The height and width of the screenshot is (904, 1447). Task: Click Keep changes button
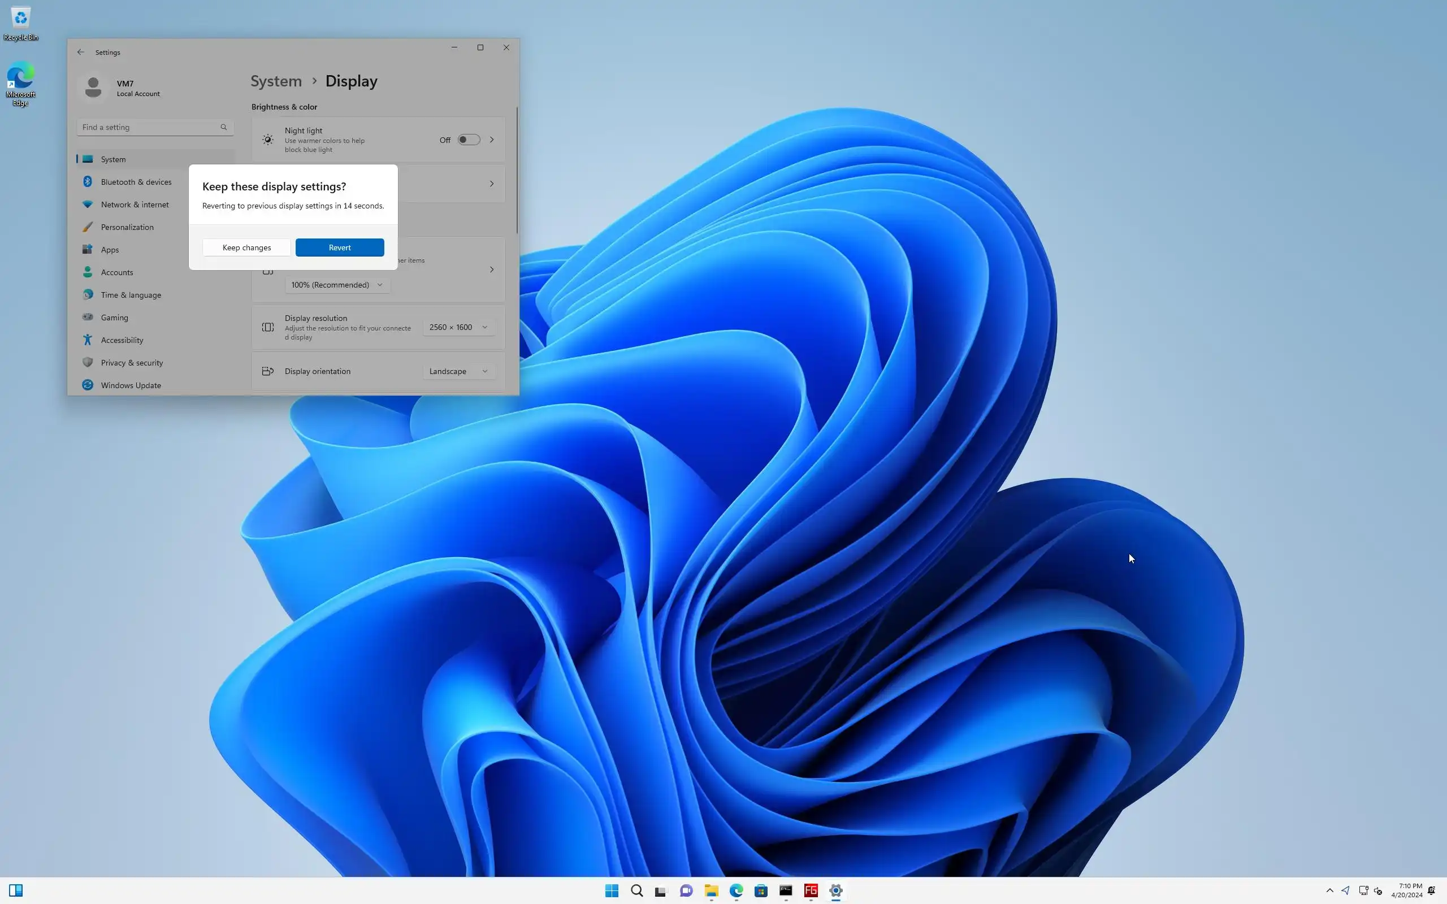point(246,247)
